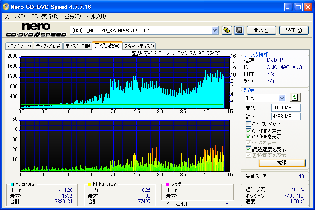Toggle the 読込速度を表示 checkbox
Screen dimensions: 315x210
coord(248,149)
